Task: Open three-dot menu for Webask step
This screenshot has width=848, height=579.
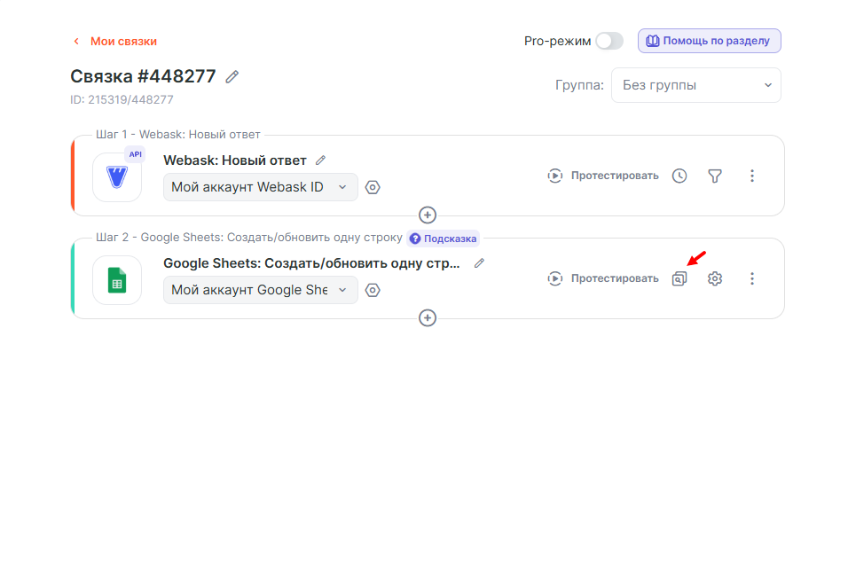Action: 752,176
